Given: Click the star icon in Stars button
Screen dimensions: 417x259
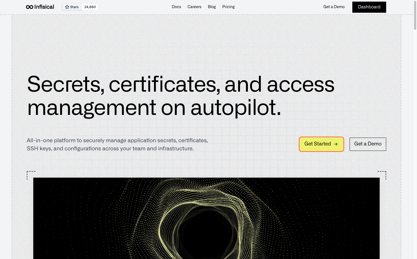Looking at the screenshot, I should coord(67,7).
